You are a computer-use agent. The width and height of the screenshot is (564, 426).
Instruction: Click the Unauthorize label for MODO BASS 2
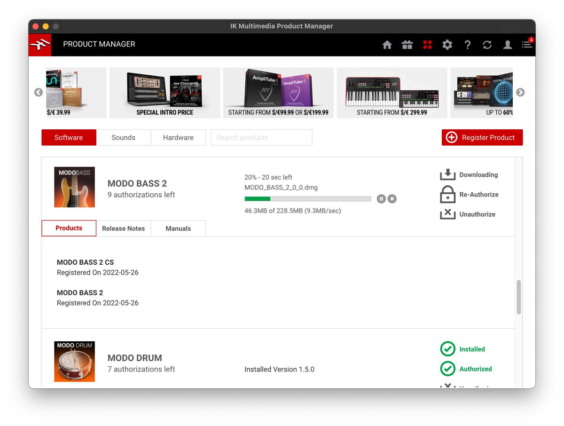478,214
